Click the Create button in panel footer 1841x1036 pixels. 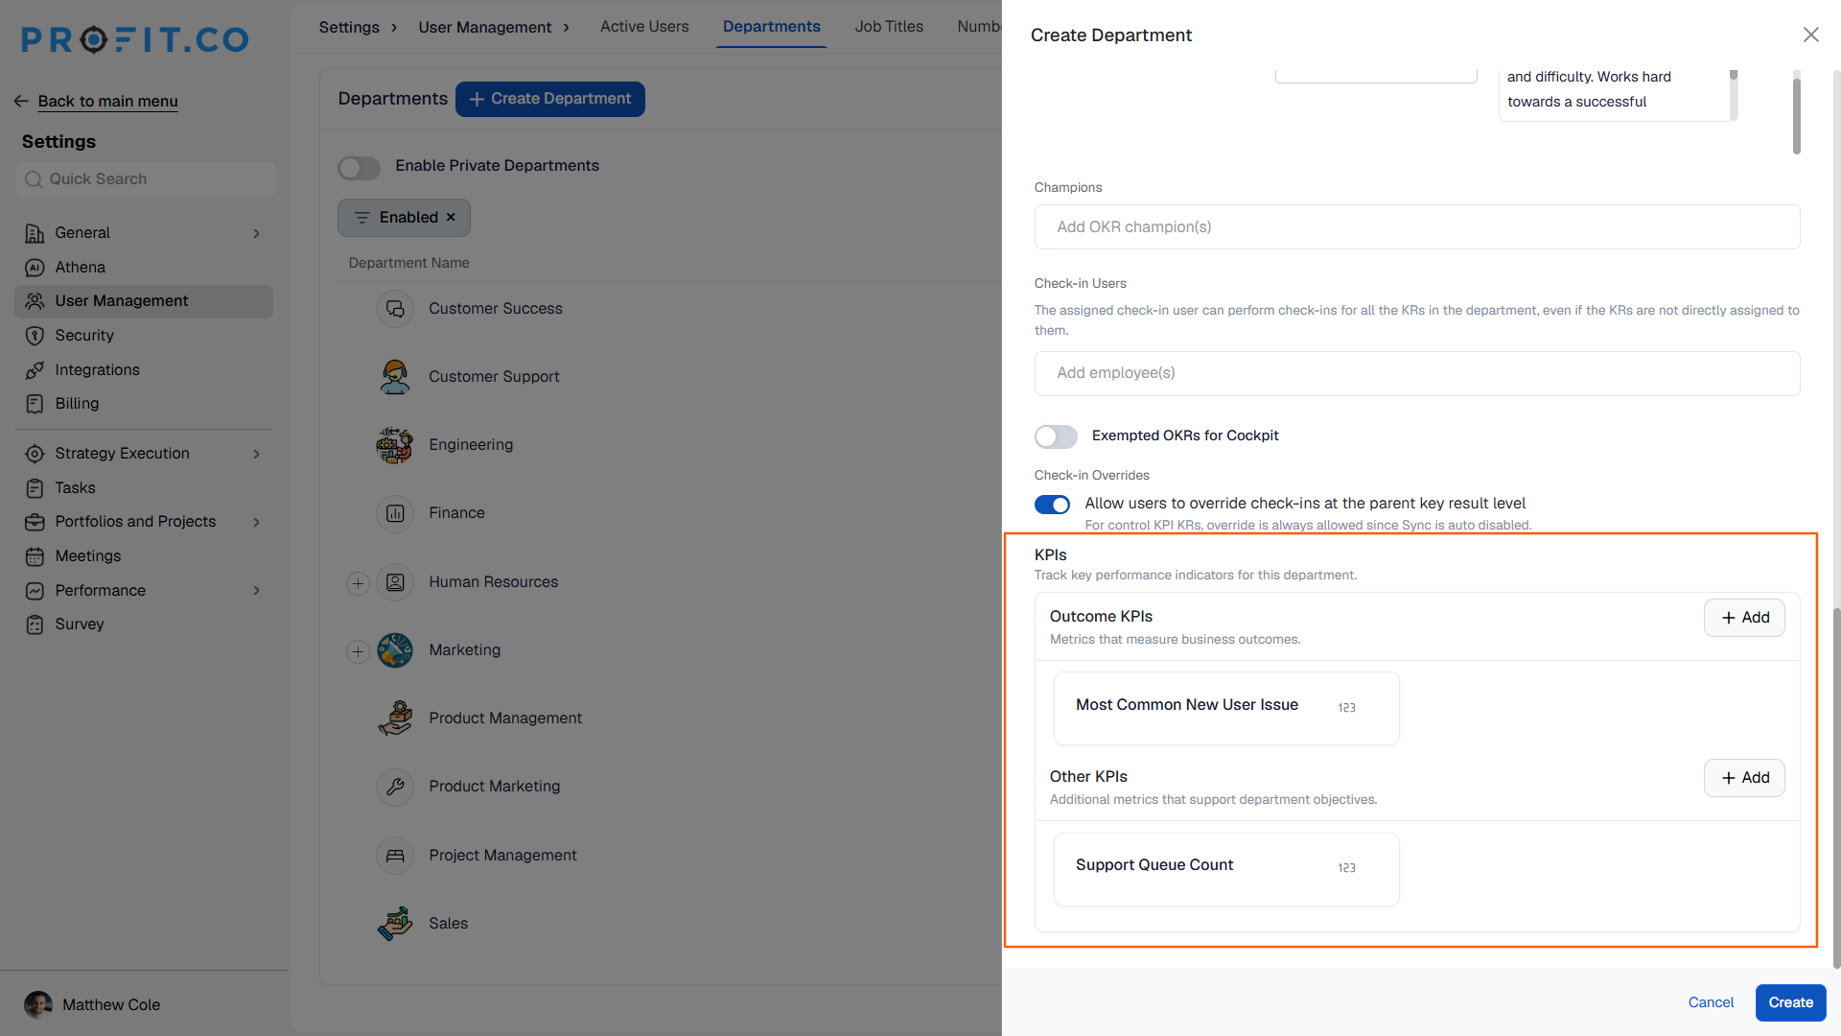(x=1790, y=1002)
